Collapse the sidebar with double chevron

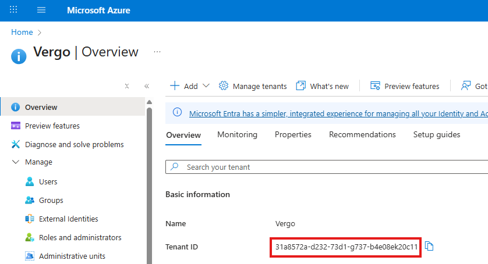(147, 86)
